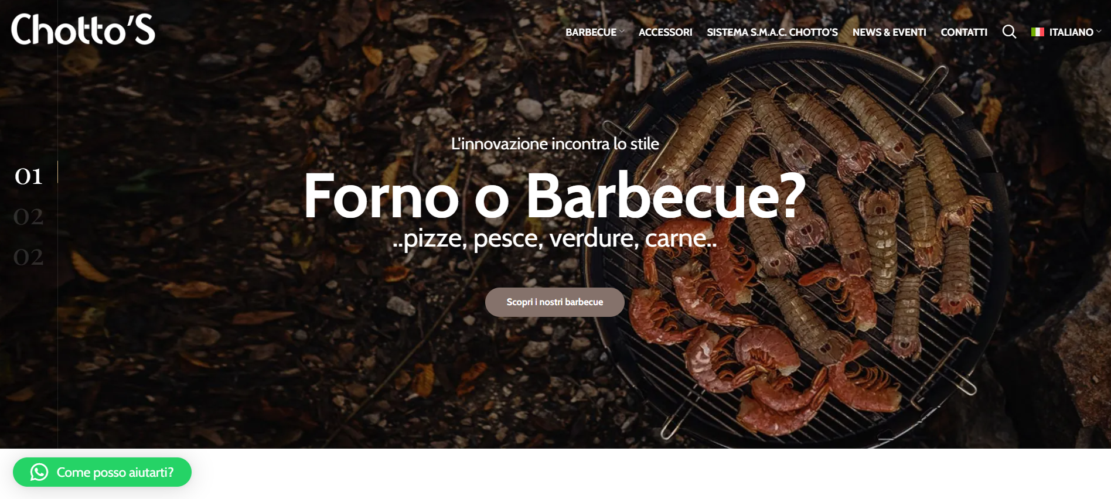Image resolution: width=1111 pixels, height=499 pixels.
Task: Click the WhatsApp chat icon
Action: coord(39,472)
